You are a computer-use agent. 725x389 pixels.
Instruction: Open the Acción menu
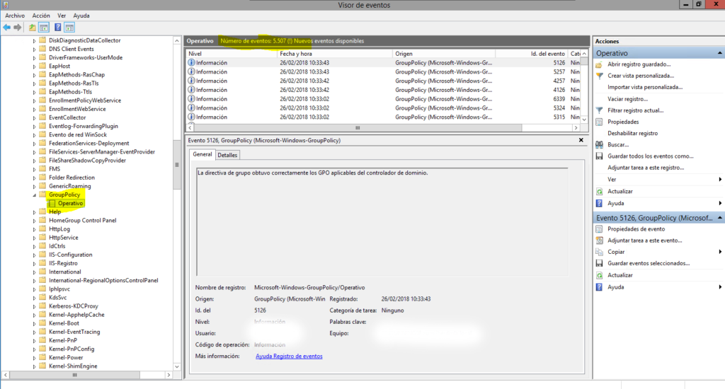41,16
